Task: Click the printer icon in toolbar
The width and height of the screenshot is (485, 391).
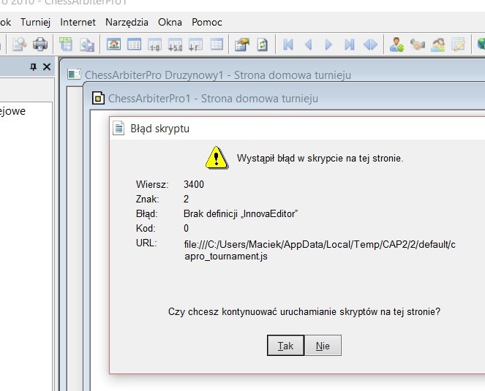Action: point(40,44)
